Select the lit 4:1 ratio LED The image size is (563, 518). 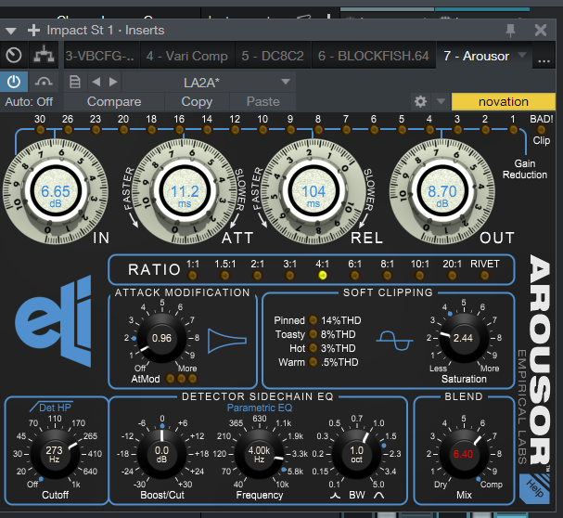click(323, 276)
